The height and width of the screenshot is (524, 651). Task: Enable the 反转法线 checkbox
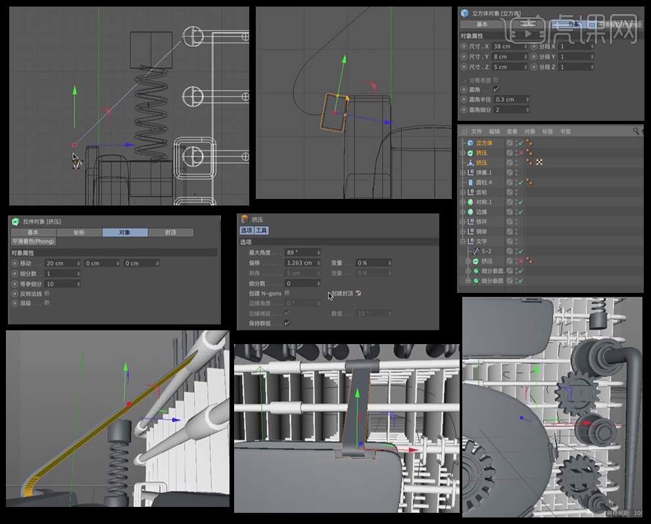47,294
